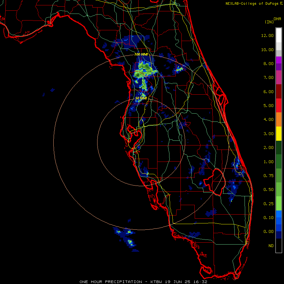The height and width of the screenshot is (284, 284).
Task: Click the 10.00 legend value
Action: [267, 50]
